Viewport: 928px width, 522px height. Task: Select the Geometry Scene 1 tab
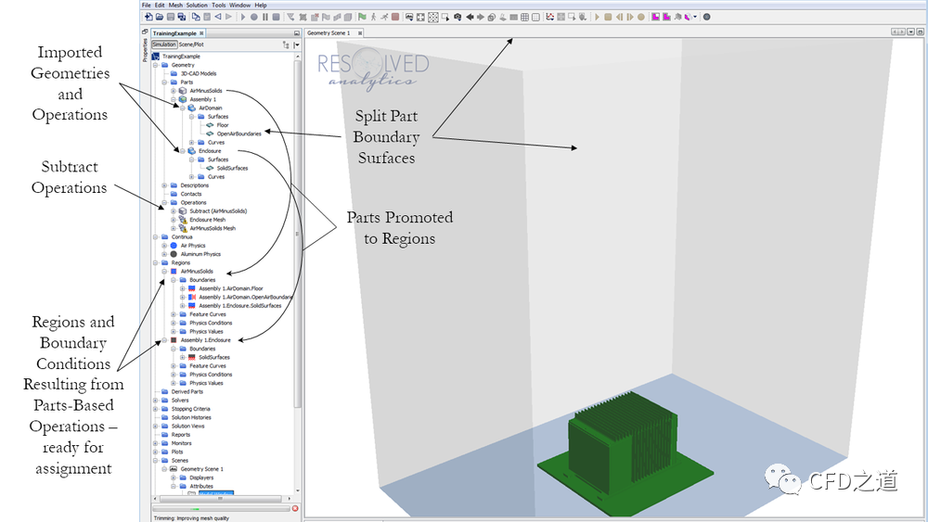[x=329, y=32]
